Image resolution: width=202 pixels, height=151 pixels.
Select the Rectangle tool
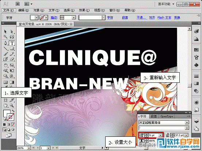(12, 49)
